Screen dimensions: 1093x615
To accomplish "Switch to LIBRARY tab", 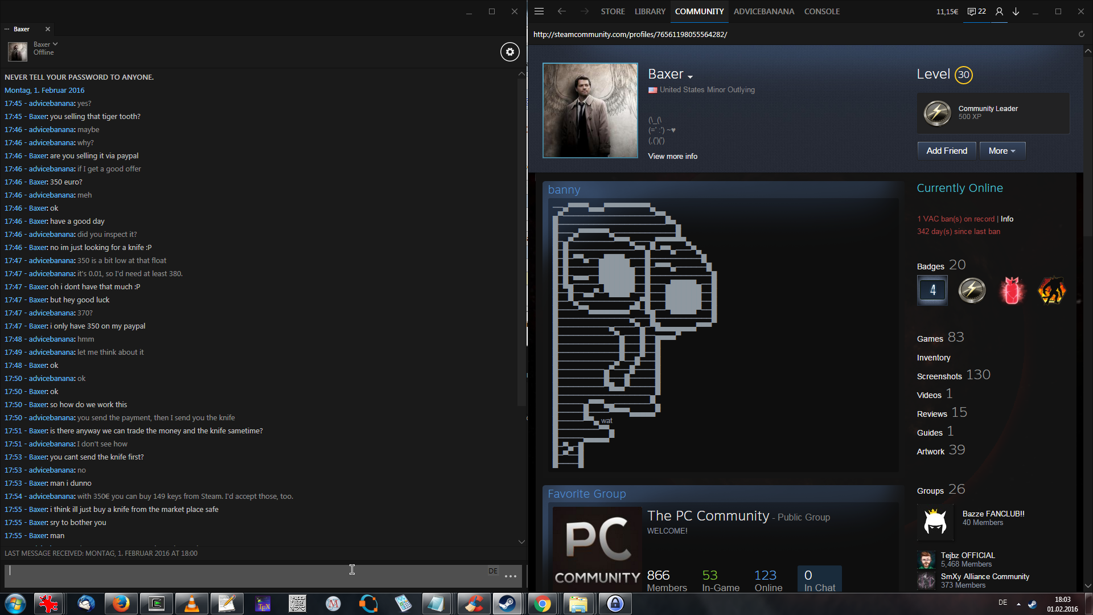I will pos(650,11).
